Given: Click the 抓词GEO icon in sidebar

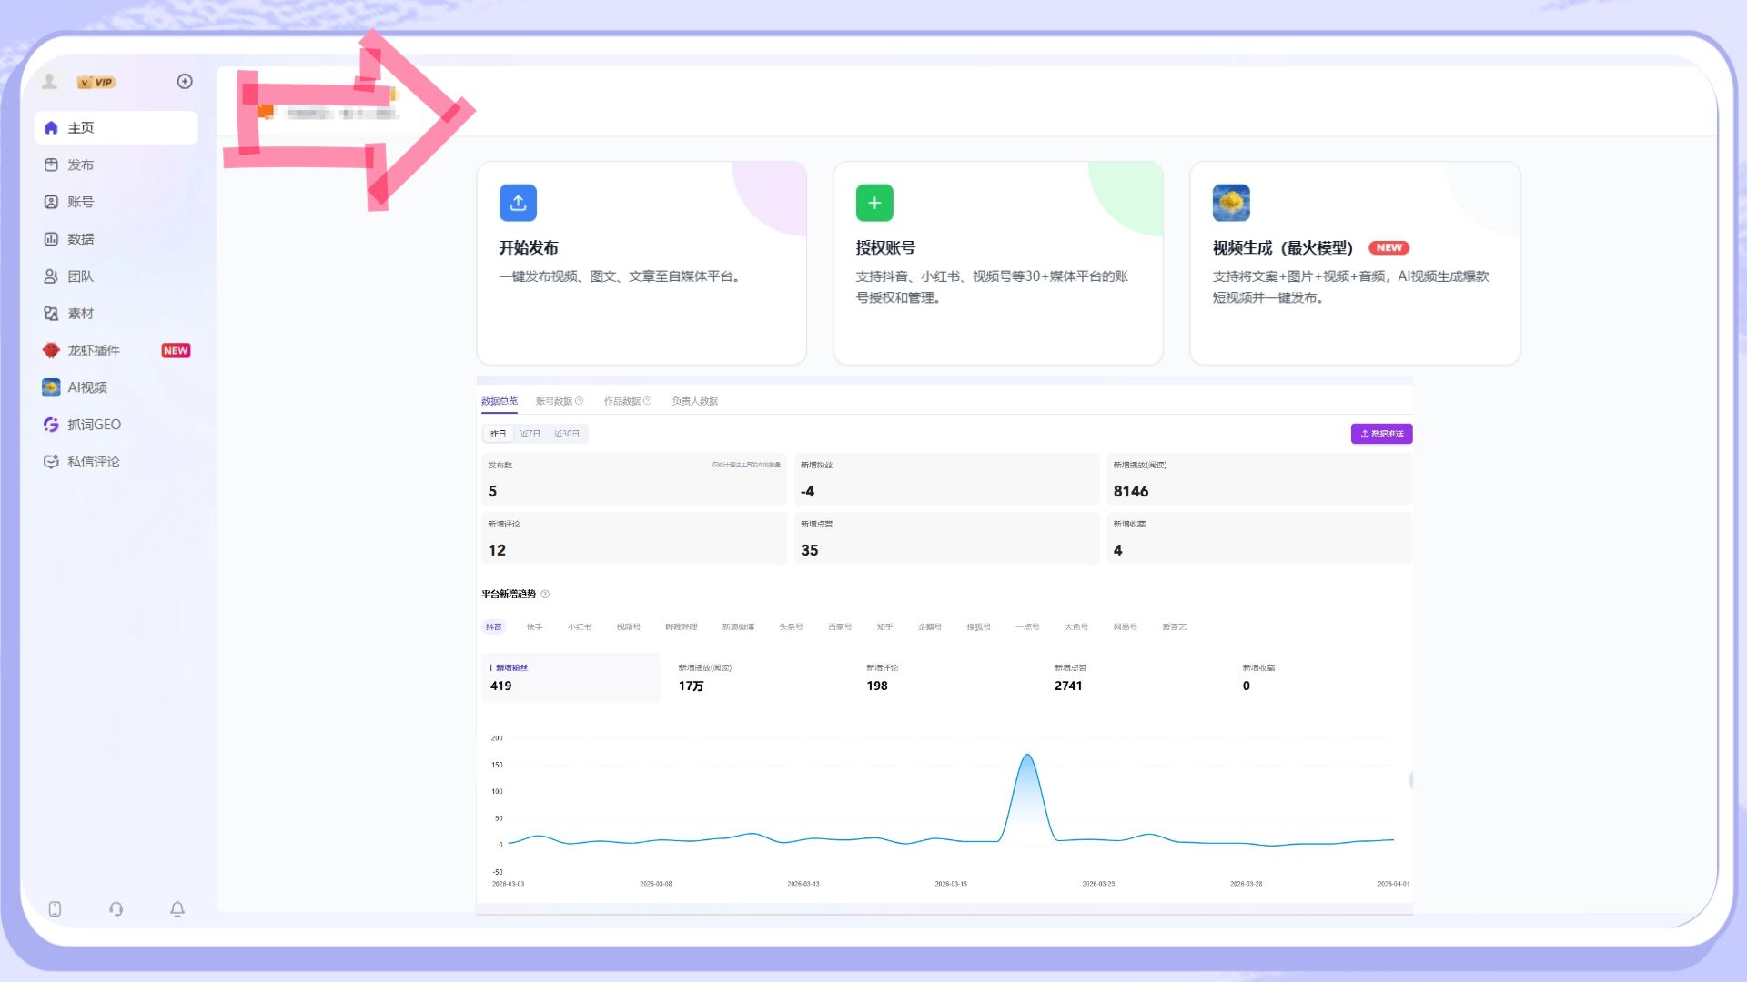Looking at the screenshot, I should 51,425.
